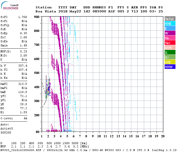Click the h`F2 label
Screen dimensions: 177x152
click(4, 70)
